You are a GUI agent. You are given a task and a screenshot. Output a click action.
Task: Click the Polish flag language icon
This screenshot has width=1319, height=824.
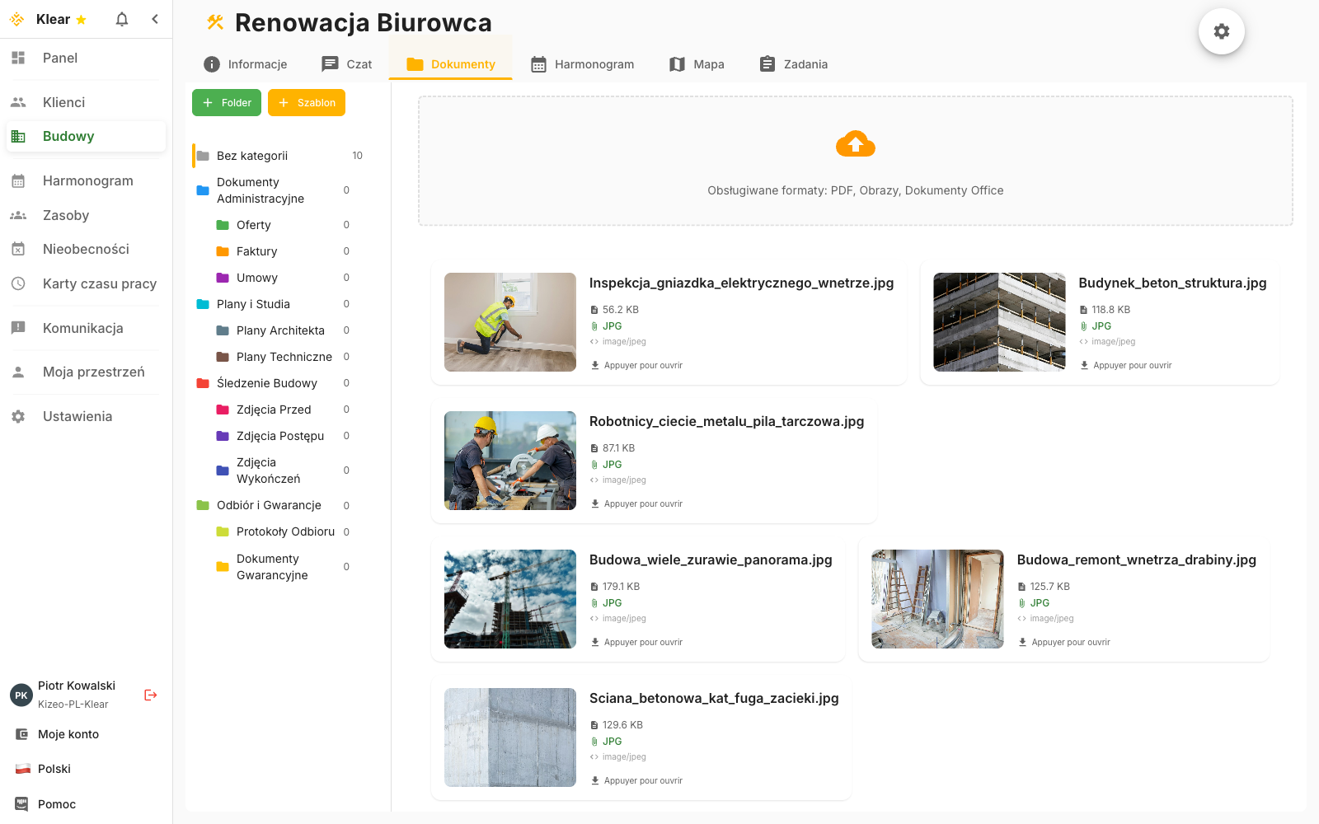[23, 769]
